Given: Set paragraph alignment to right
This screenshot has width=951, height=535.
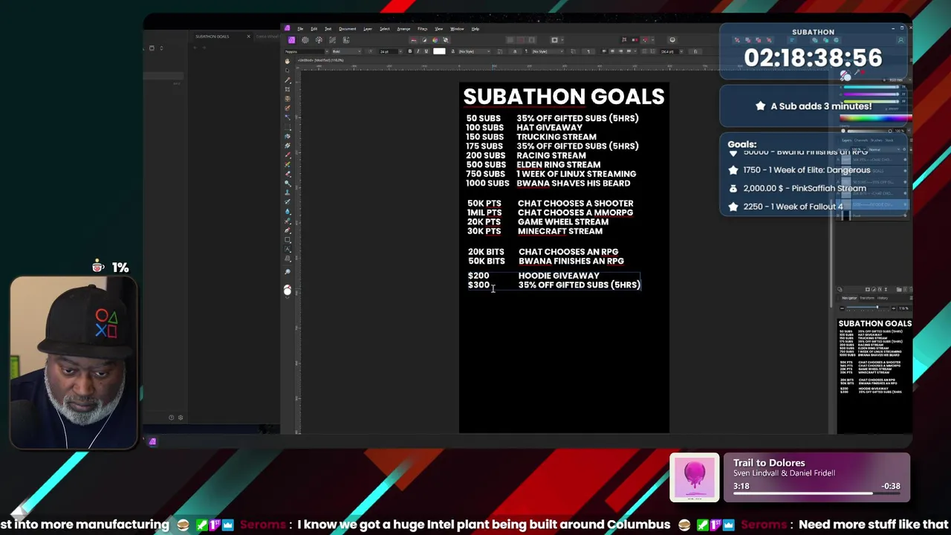Looking at the screenshot, I should coord(620,51).
